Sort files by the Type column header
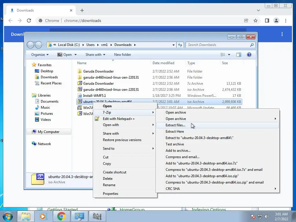Image resolution: width=296 pixels, height=222 pixels. point(203,63)
